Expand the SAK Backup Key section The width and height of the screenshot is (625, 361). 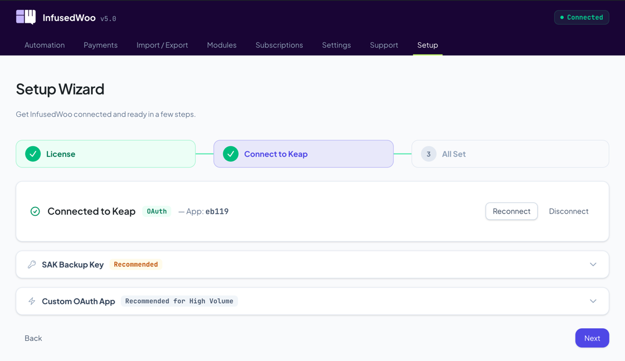593,264
